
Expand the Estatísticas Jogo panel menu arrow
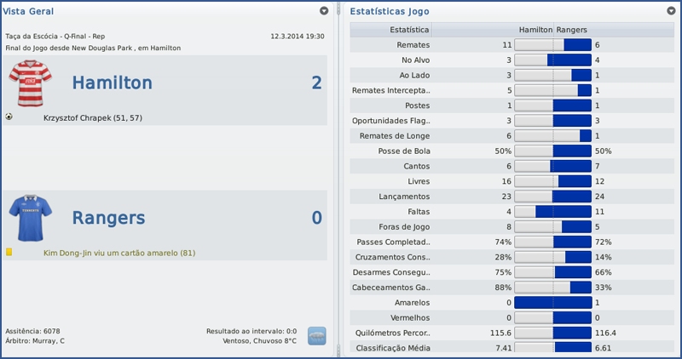672,11
